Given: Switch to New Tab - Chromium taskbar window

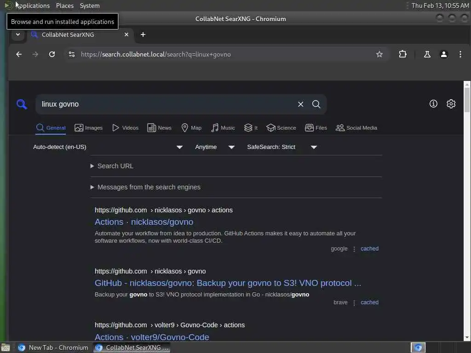Looking at the screenshot, I should point(53,347).
